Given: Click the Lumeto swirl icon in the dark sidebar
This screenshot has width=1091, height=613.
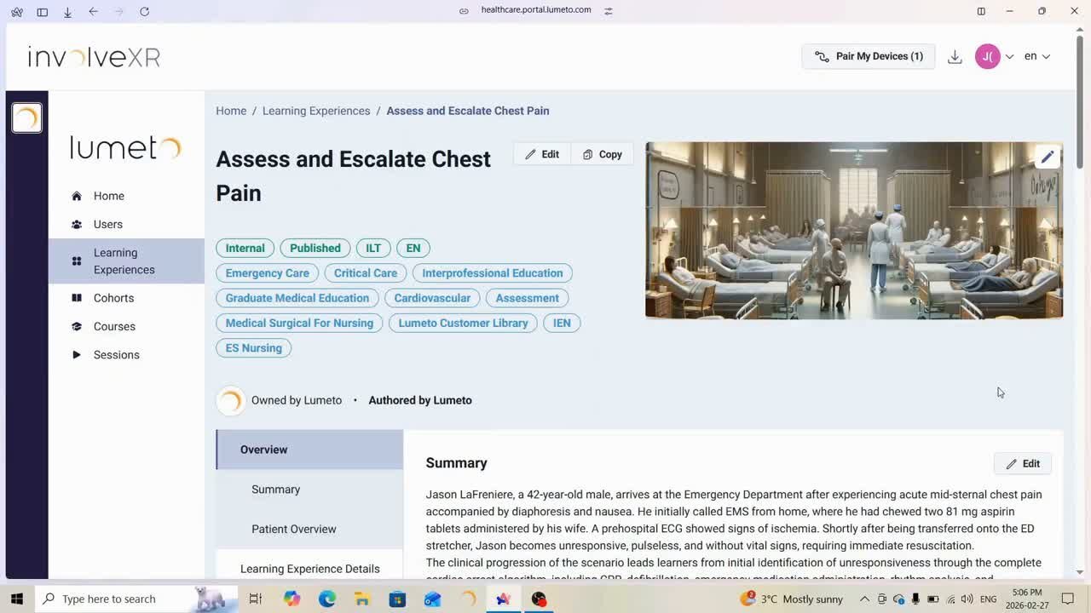Looking at the screenshot, I should point(26,117).
